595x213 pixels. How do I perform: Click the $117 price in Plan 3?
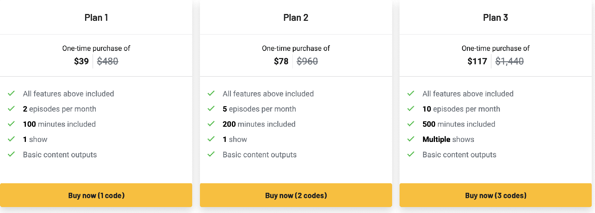[477, 61]
